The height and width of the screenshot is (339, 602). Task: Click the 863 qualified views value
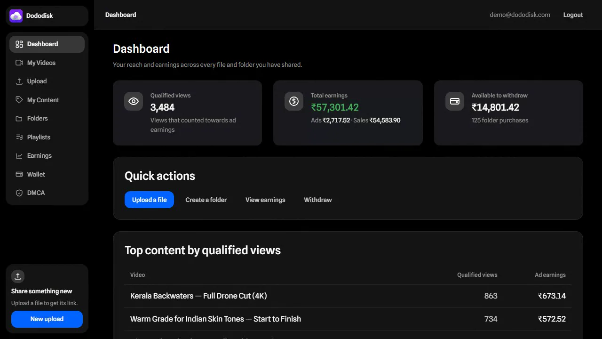pyautogui.click(x=491, y=296)
